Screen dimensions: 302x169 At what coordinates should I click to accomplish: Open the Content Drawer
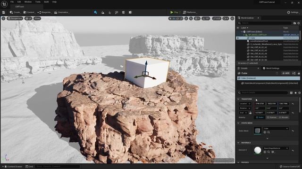(x=13, y=167)
